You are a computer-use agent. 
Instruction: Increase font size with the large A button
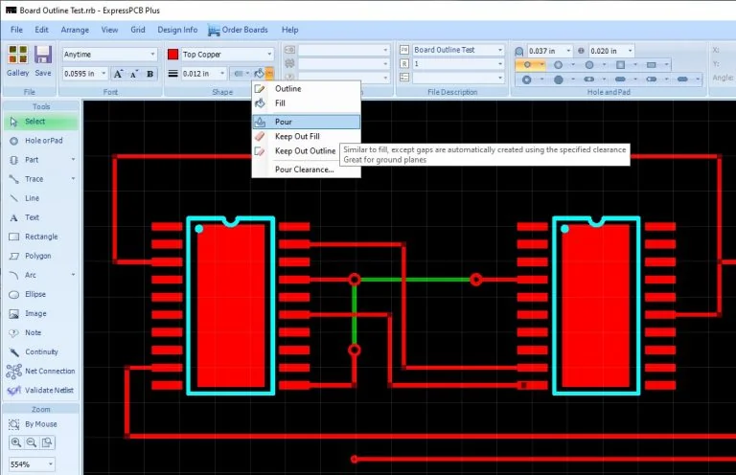point(118,74)
